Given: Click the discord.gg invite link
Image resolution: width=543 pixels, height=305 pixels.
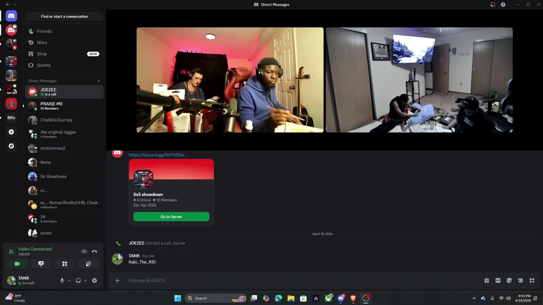Looking at the screenshot, I should [157, 155].
